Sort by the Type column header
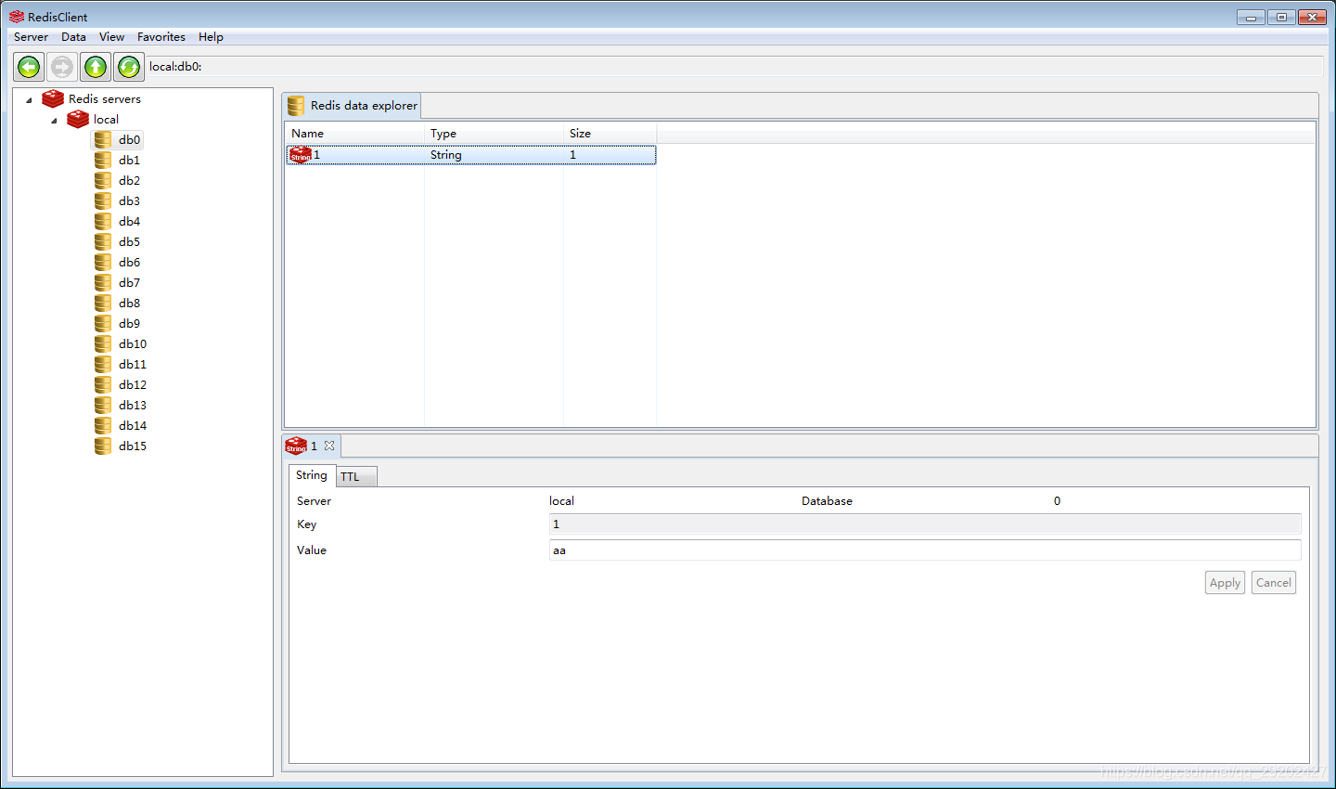This screenshot has width=1336, height=789. [x=494, y=134]
